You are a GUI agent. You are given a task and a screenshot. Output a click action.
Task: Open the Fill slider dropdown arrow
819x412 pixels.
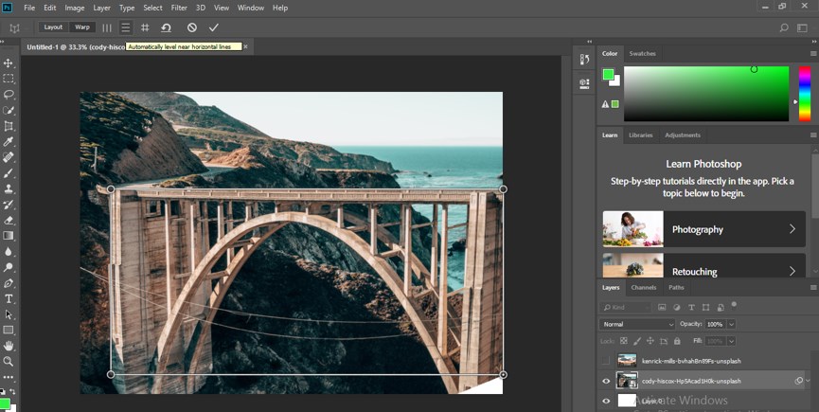point(731,341)
